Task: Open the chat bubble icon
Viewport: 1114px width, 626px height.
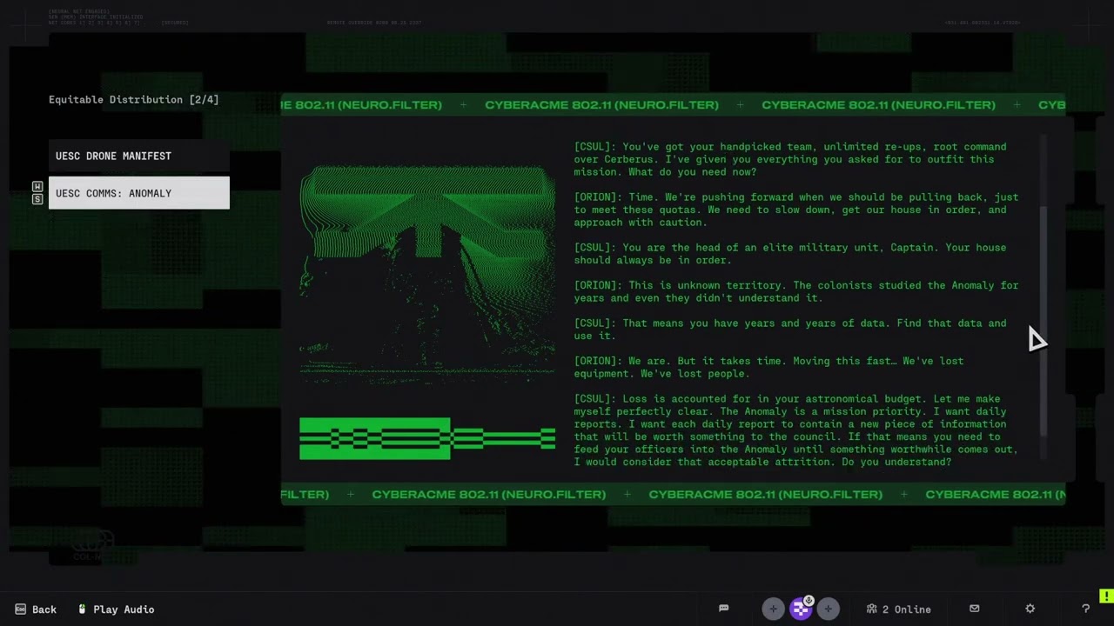Action: (723, 609)
